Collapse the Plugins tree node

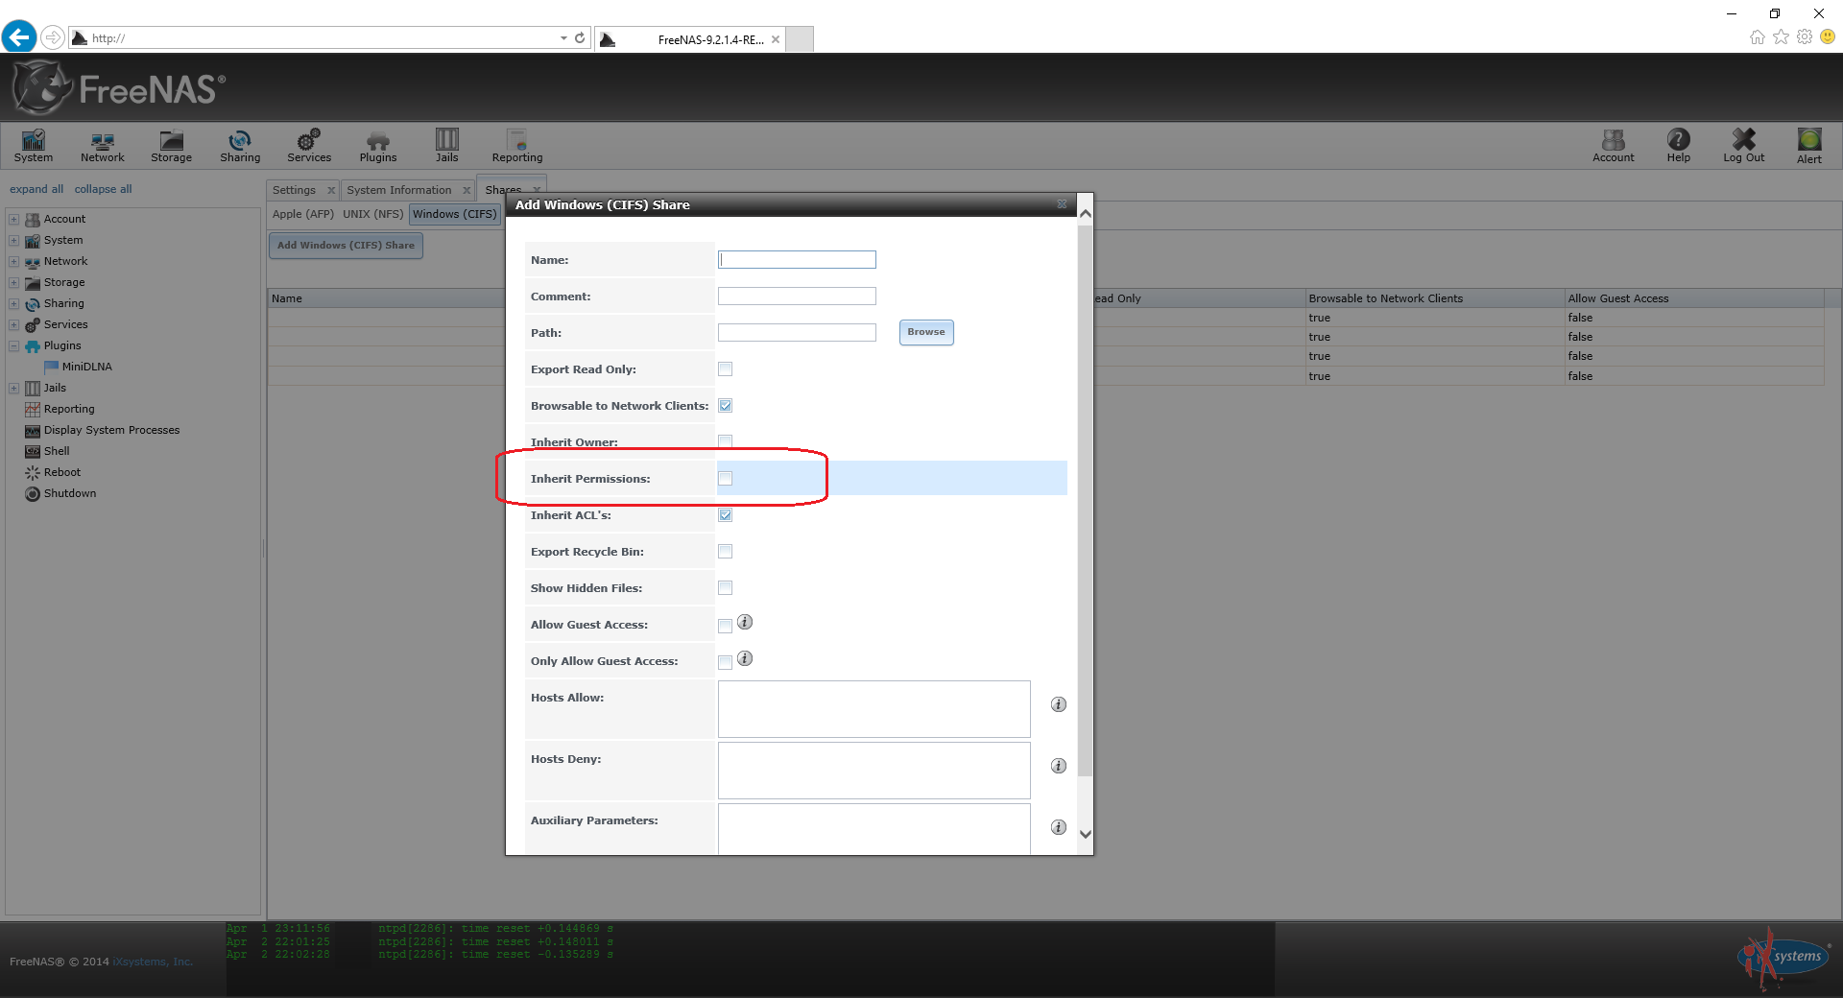13,345
